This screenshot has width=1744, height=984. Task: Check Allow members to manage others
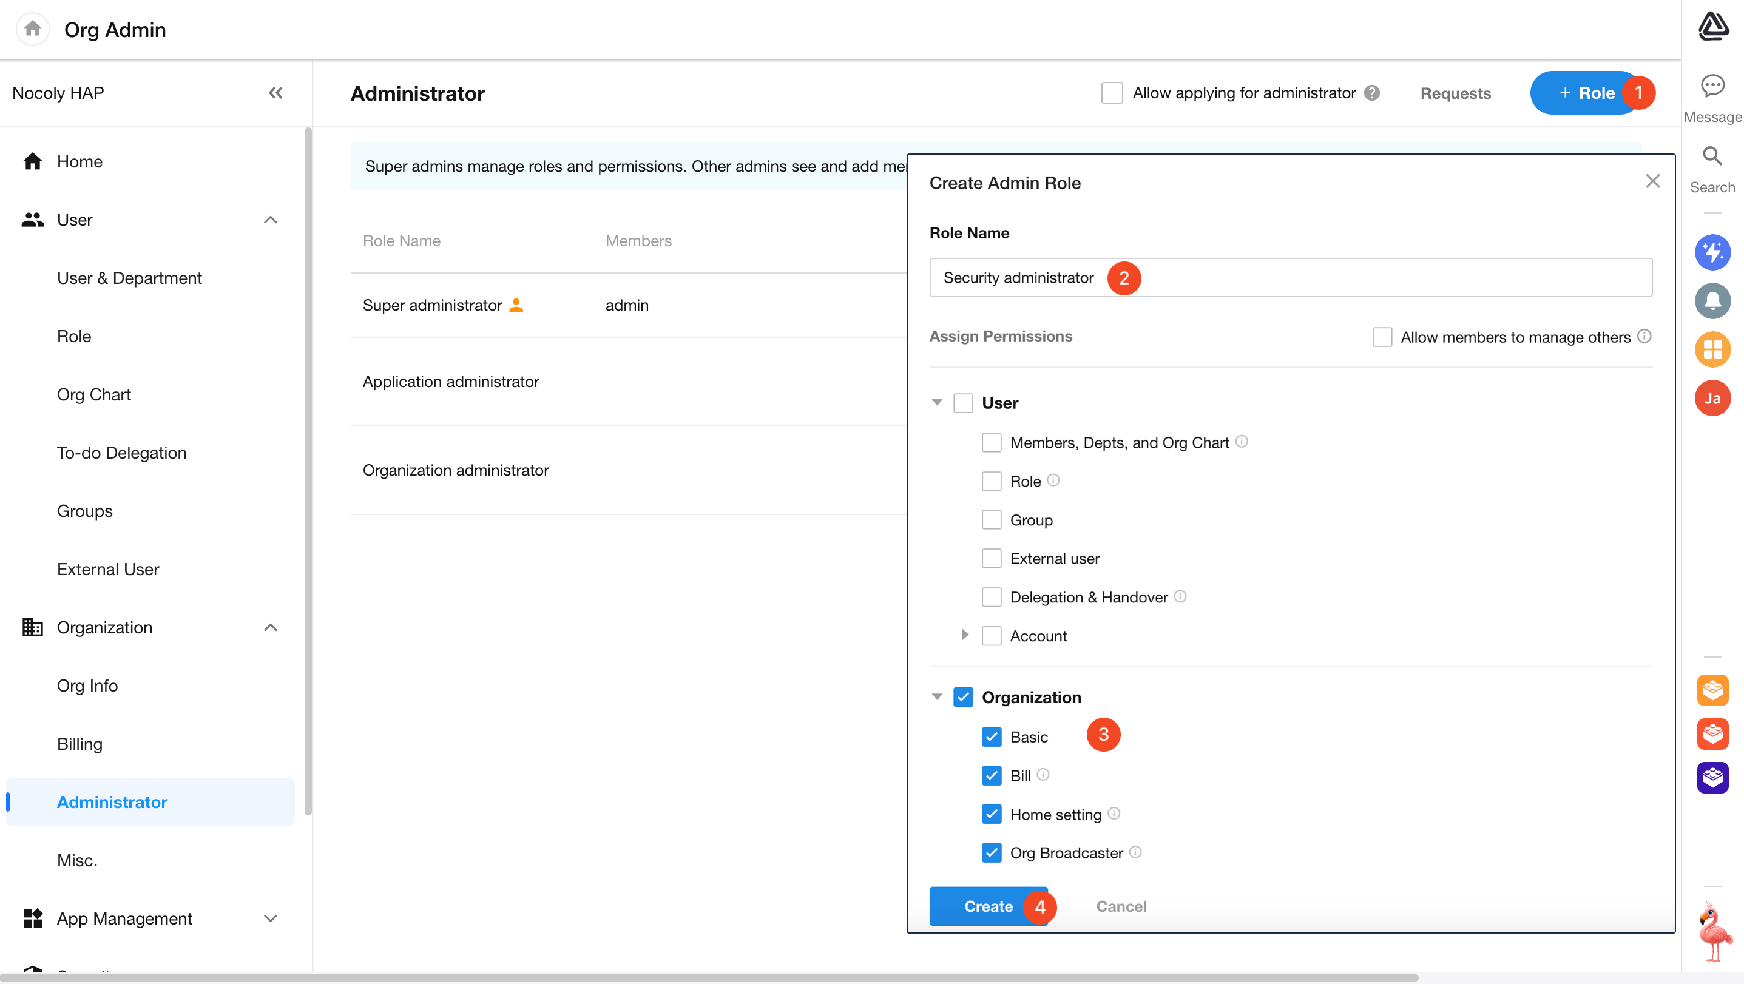click(1382, 336)
